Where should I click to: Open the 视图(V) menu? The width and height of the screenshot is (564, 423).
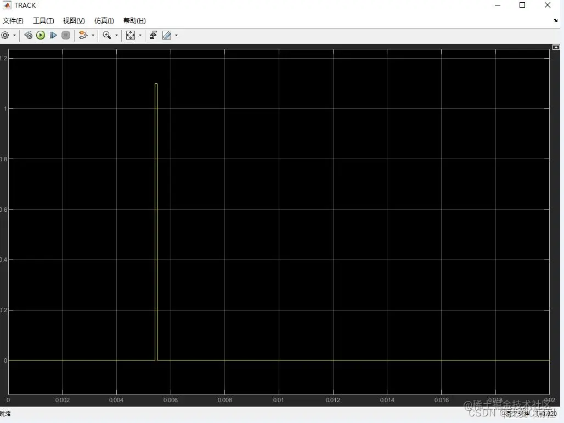[74, 21]
